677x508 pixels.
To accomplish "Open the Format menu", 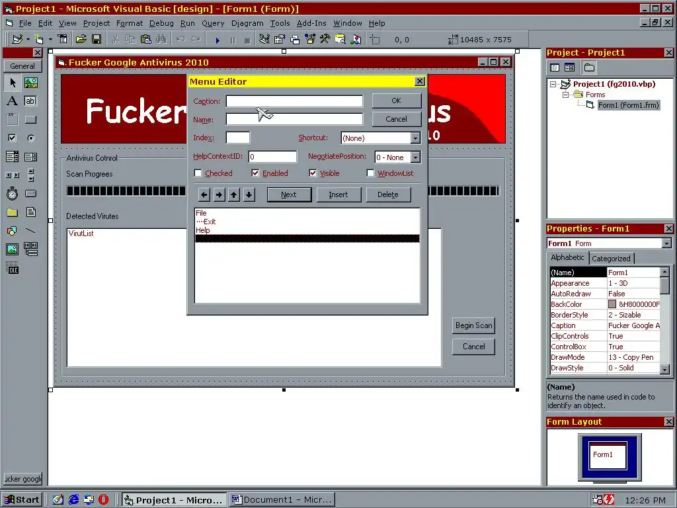I will pyautogui.click(x=129, y=23).
